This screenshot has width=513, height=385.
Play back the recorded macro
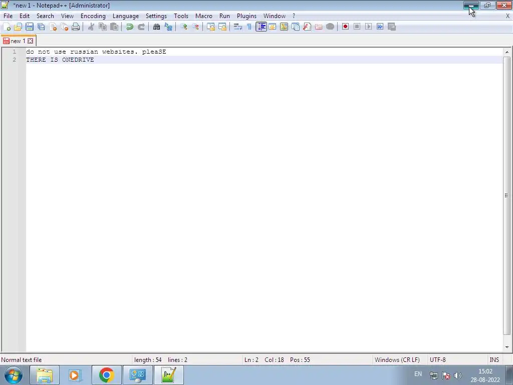368,27
